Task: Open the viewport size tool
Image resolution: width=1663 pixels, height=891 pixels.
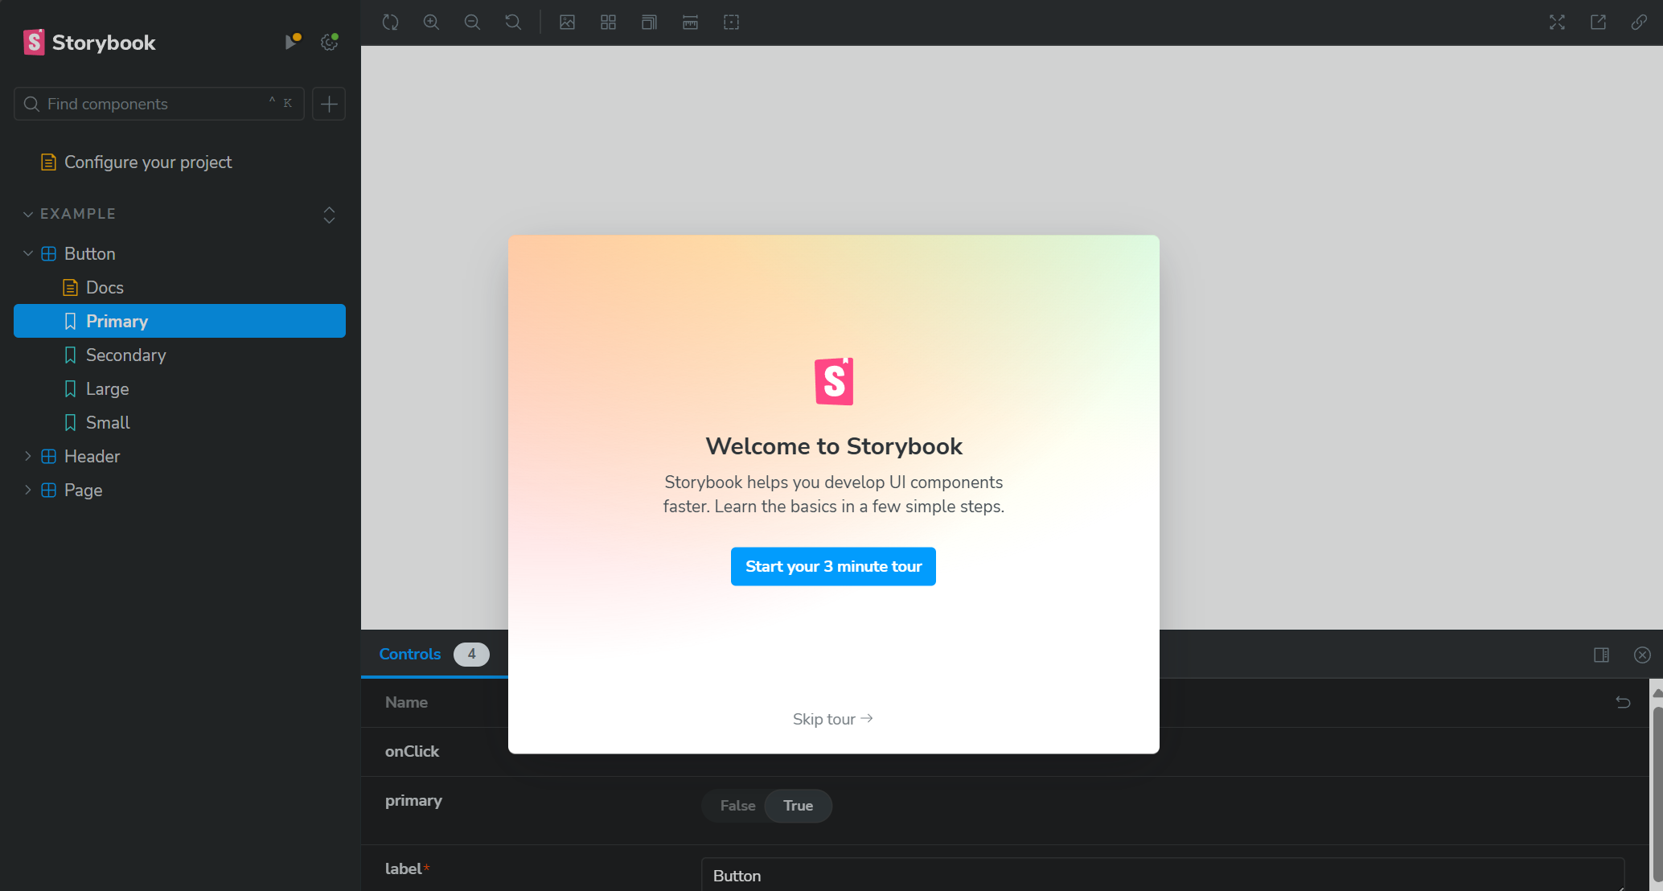Action: coord(650,23)
